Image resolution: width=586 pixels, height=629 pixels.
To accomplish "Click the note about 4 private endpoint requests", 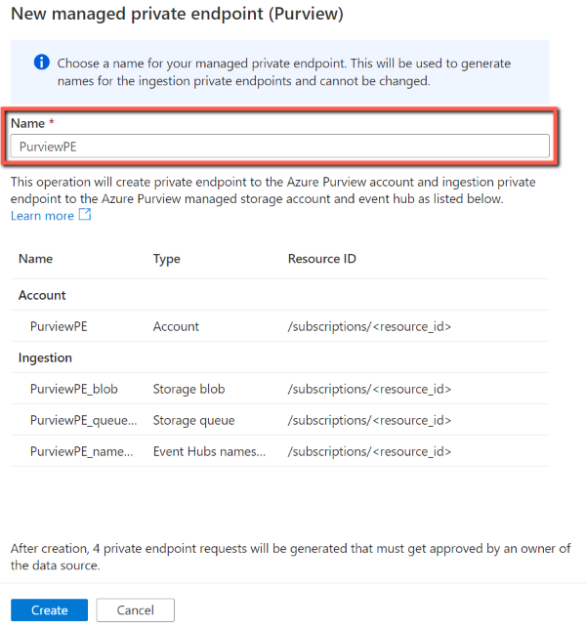I will (x=290, y=557).
